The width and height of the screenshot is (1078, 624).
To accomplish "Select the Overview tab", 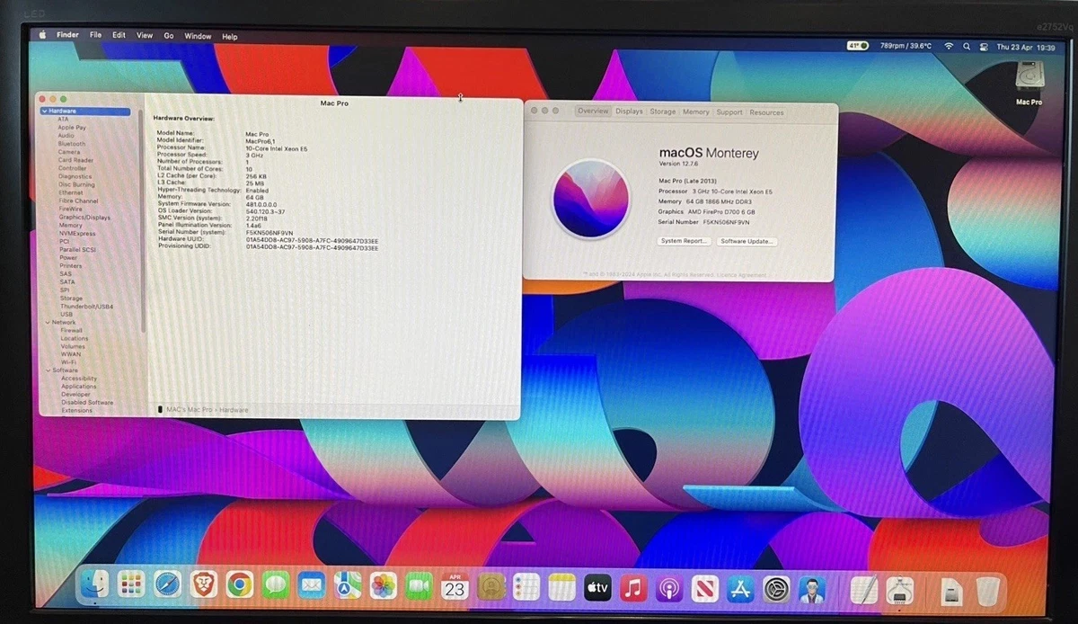I will click(x=593, y=111).
